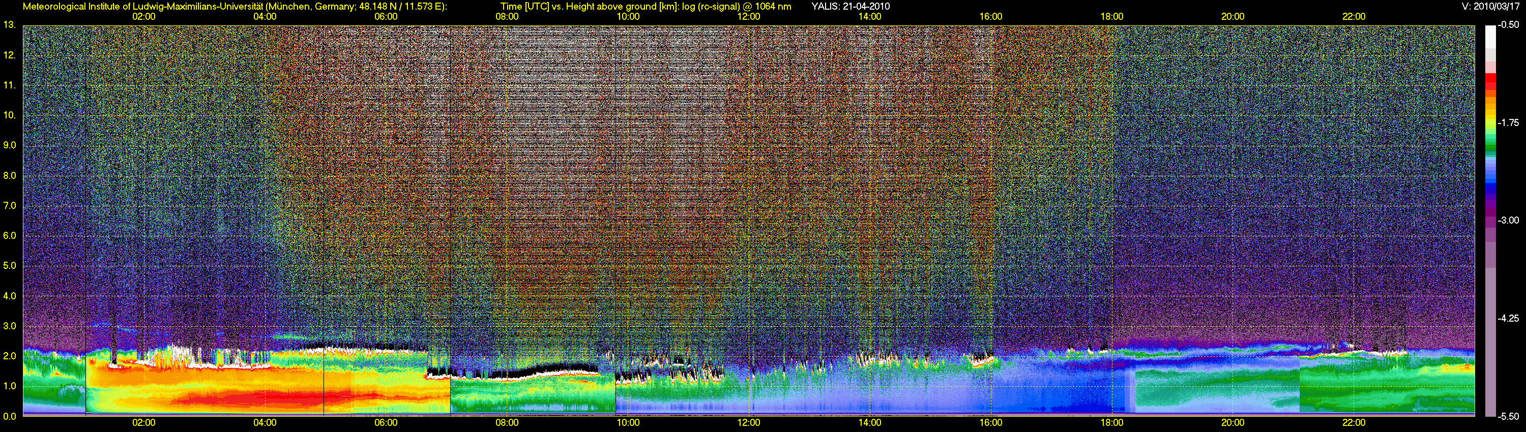
Task: Click the 8.0 height axis label
Action: [x=10, y=175]
